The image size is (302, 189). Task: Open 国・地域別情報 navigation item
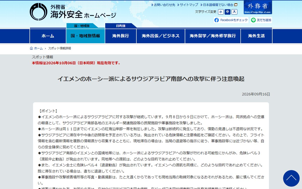[x=86, y=36]
